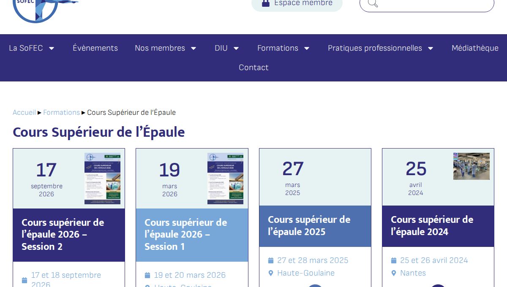
Task: Open the Médiathèque menu item
Action: [x=475, y=48]
